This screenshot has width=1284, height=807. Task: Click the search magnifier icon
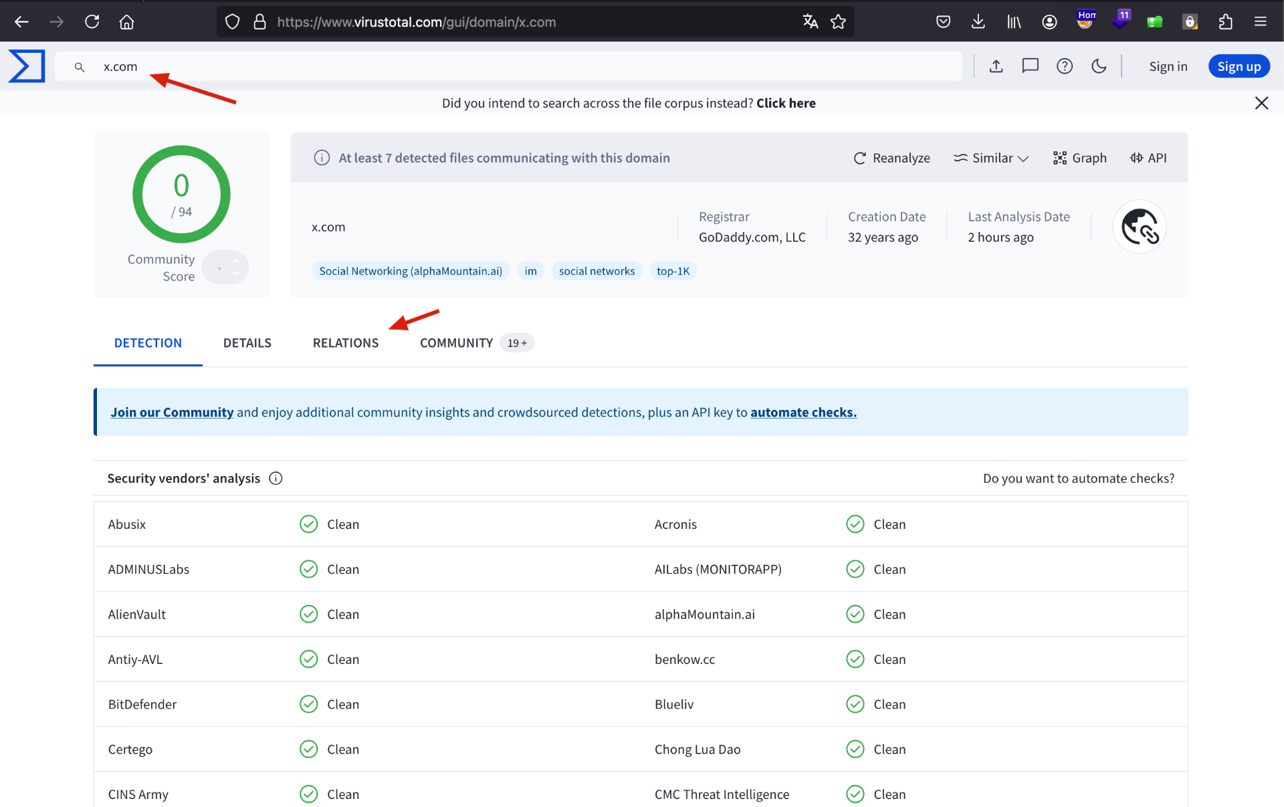80,67
